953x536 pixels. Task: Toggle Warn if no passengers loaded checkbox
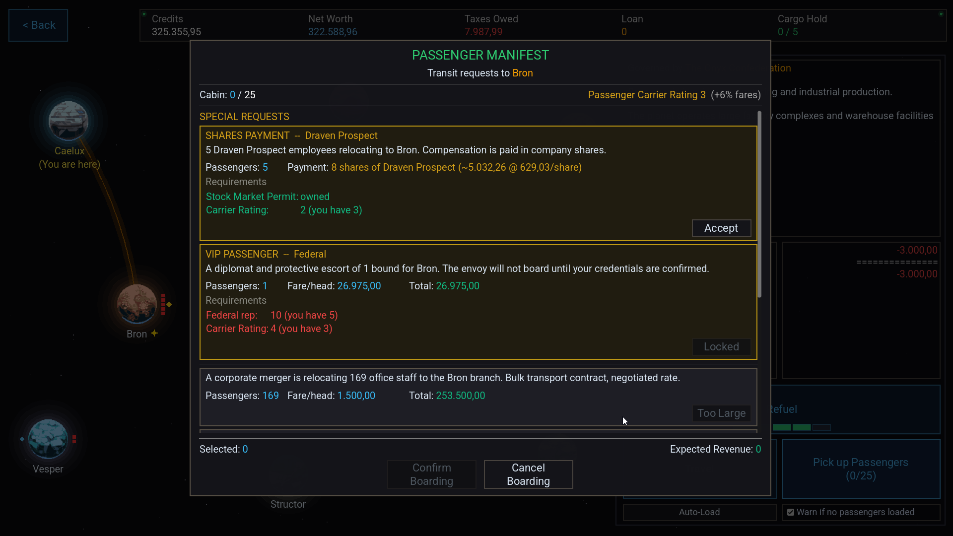791,512
